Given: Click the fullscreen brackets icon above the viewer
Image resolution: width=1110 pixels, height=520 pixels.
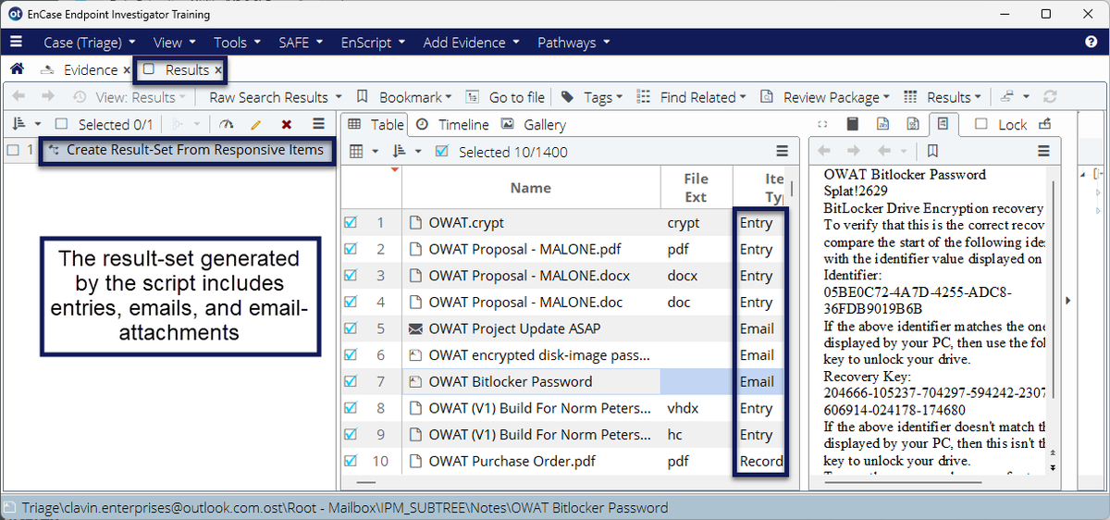Looking at the screenshot, I should (824, 124).
